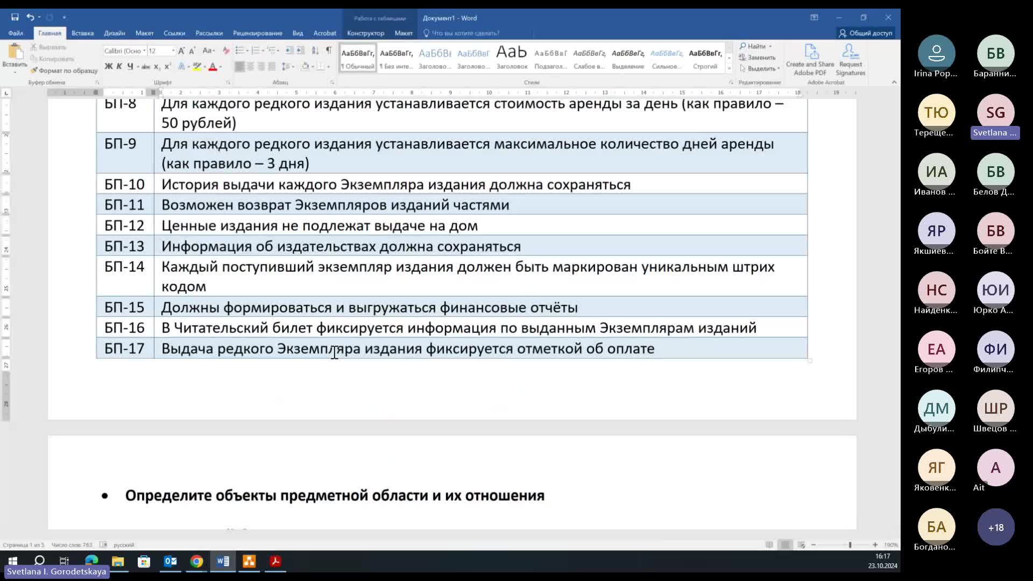The image size is (1033, 581).
Task: Switch to web layout view in status bar
Action: point(802,545)
